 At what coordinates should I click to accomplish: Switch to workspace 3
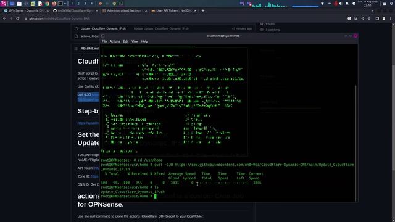tap(85, 4)
